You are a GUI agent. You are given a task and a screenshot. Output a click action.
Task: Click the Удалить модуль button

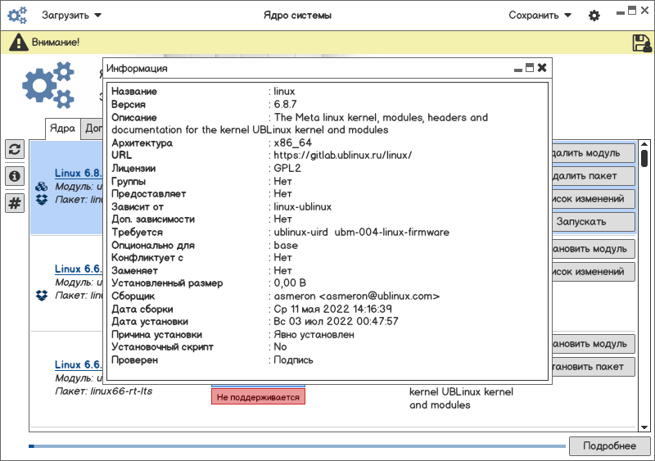594,153
